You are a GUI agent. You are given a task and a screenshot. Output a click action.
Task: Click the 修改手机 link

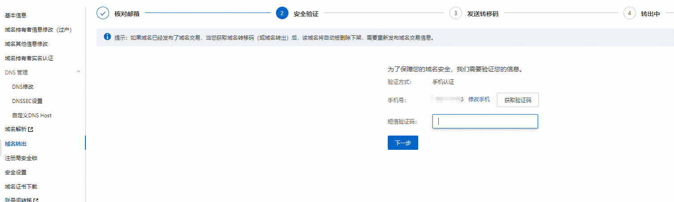[x=479, y=99]
